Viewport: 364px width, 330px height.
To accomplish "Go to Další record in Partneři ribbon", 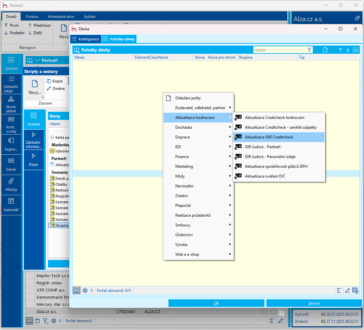I will tap(35, 33).
